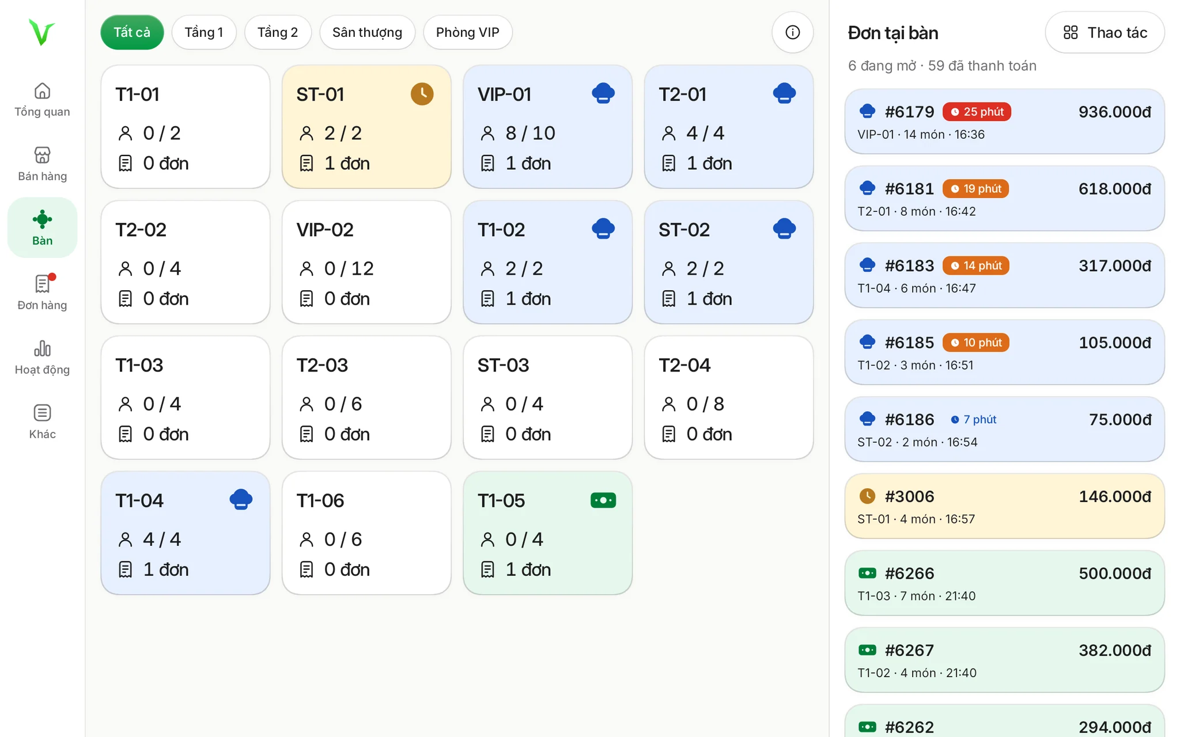Image resolution: width=1180 pixels, height=737 pixels.
Task: Open Đơn hàng with red notification dot
Action: [42, 292]
